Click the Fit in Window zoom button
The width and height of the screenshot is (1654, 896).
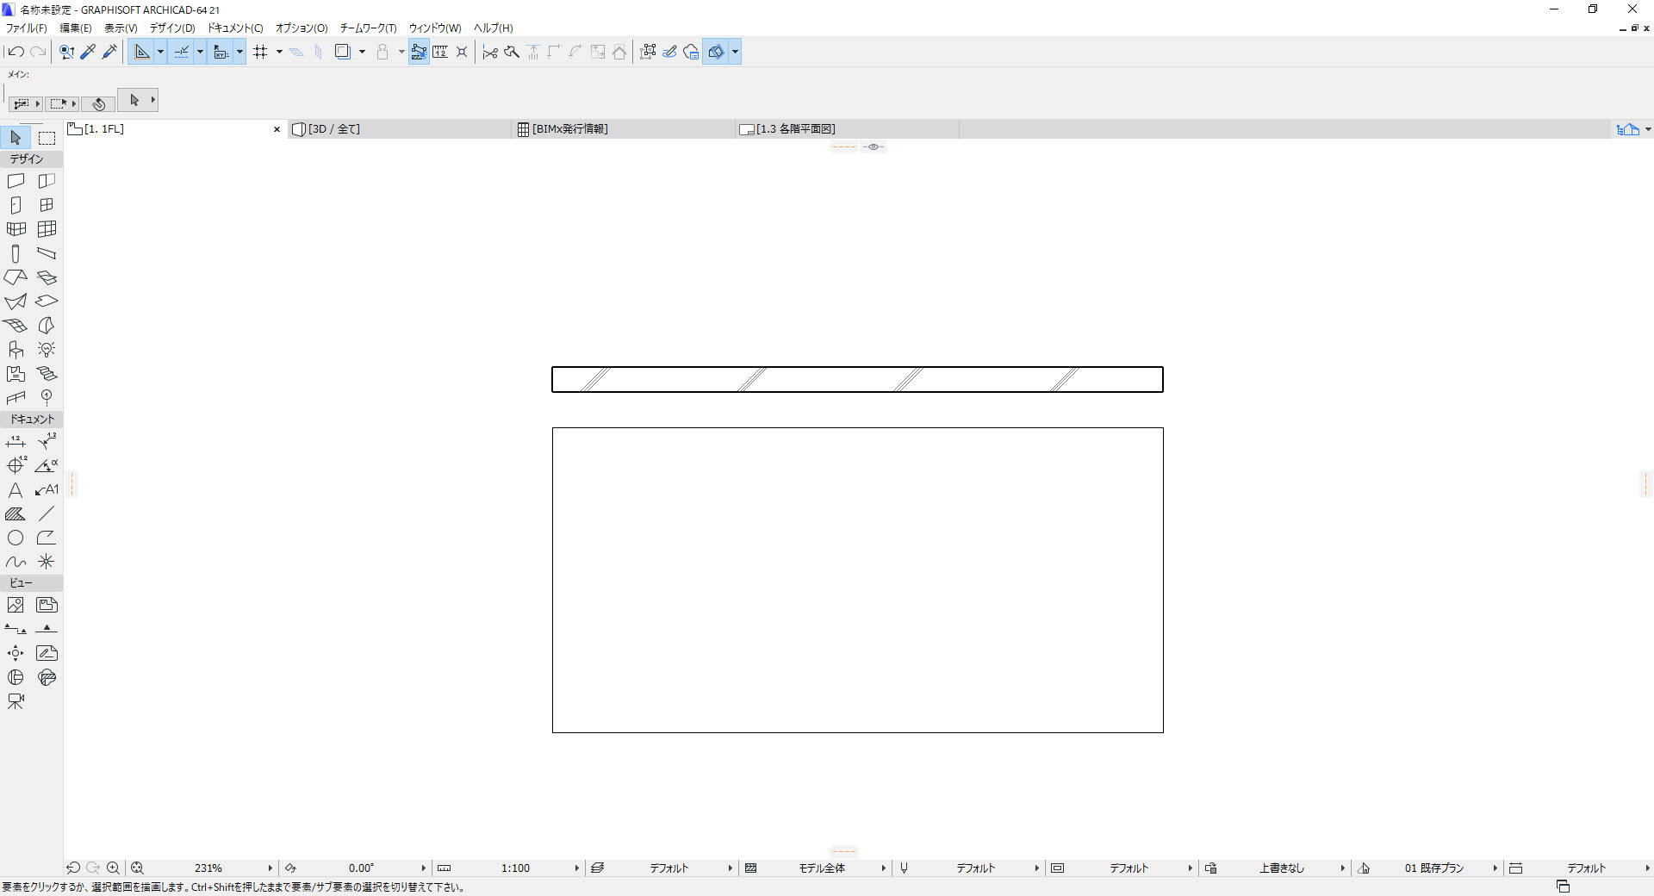tap(138, 868)
